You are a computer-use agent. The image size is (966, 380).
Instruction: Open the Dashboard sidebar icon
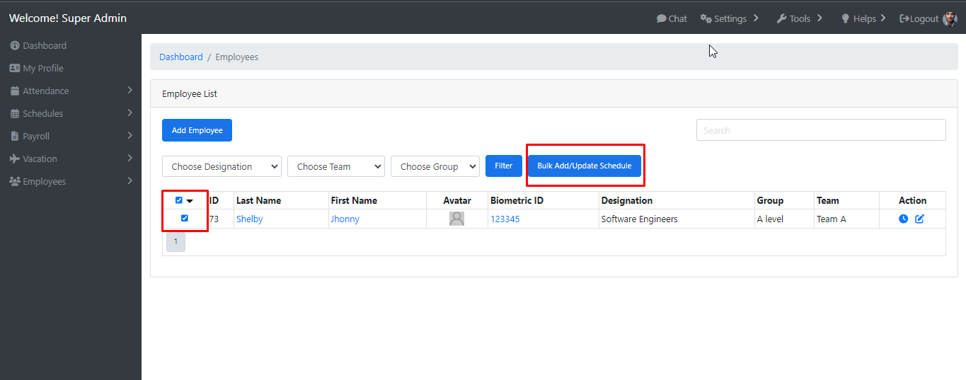pyautogui.click(x=15, y=45)
